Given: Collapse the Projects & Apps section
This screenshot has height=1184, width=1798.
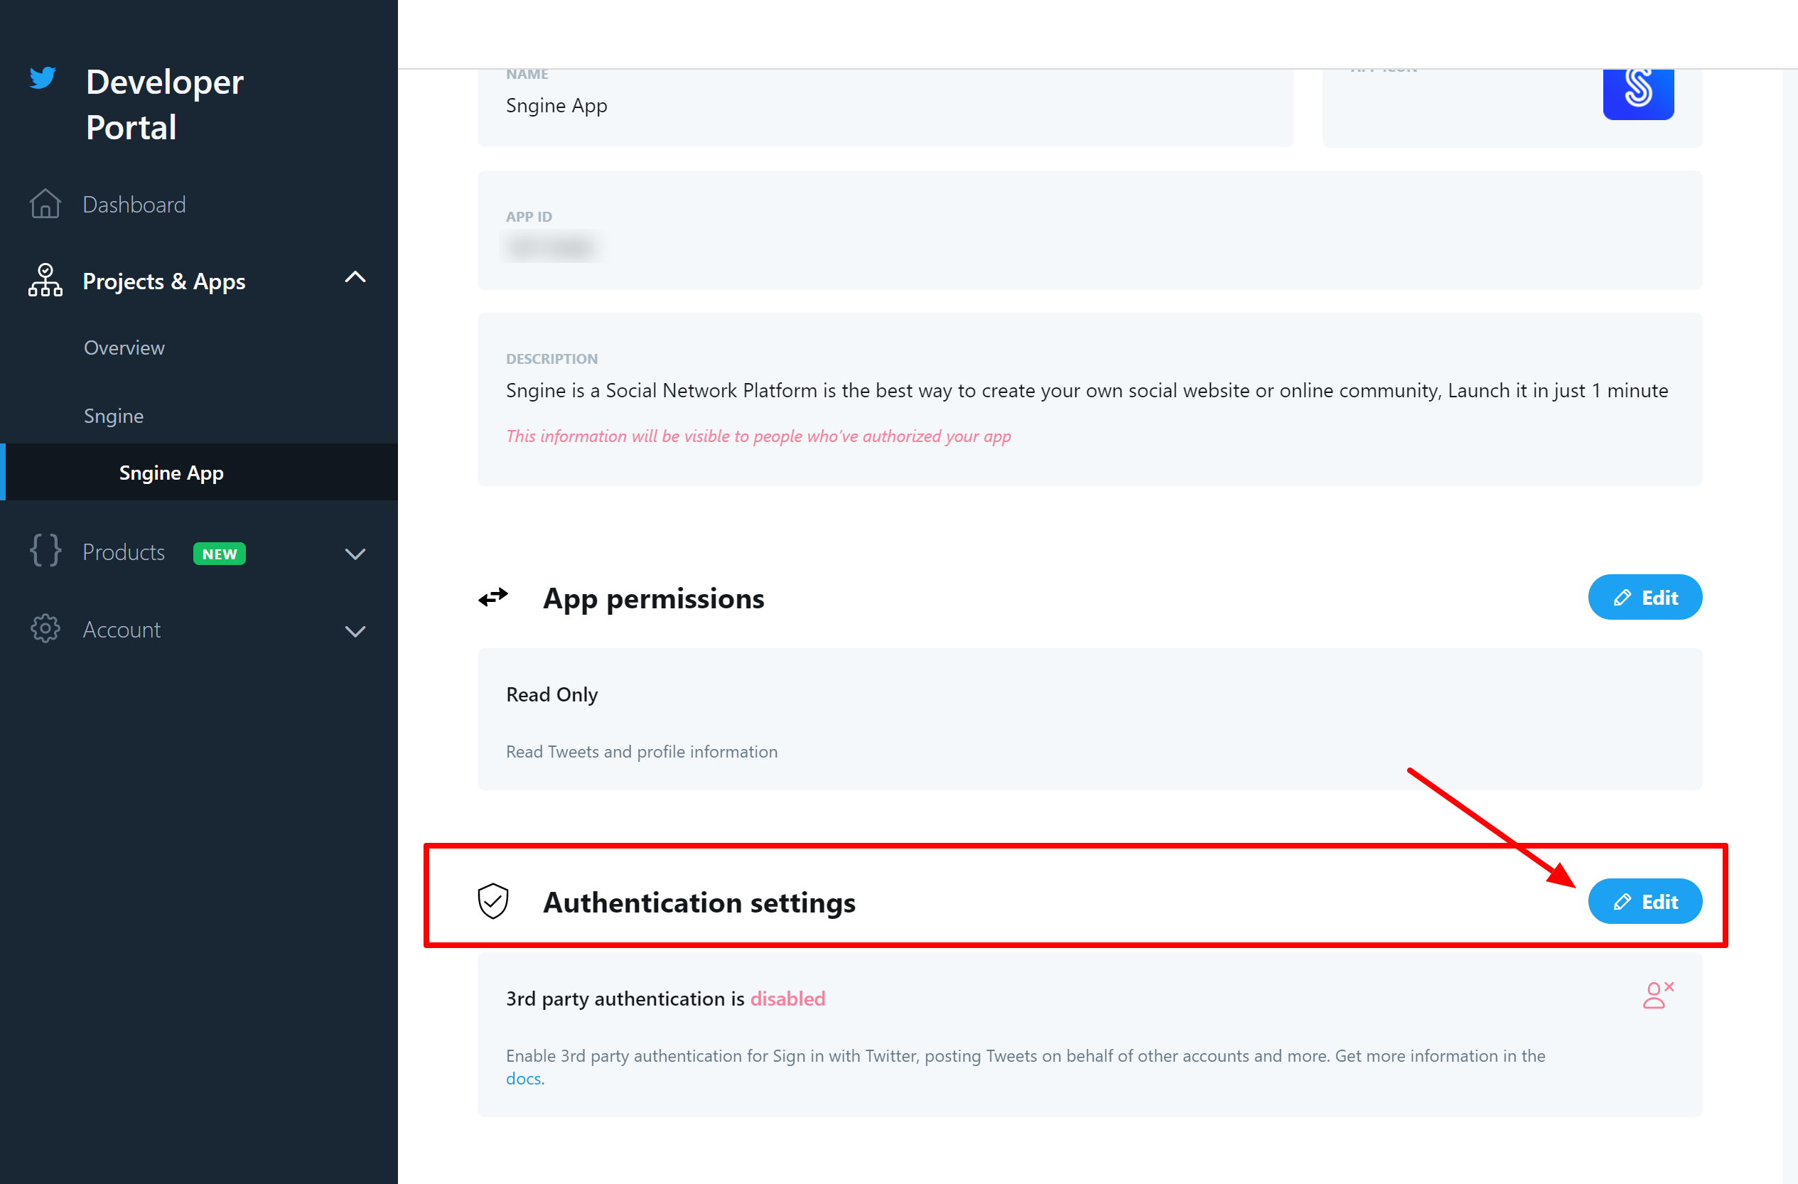Looking at the screenshot, I should click(x=355, y=277).
